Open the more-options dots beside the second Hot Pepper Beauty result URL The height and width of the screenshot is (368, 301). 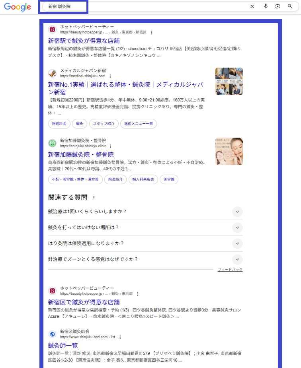(x=138, y=294)
